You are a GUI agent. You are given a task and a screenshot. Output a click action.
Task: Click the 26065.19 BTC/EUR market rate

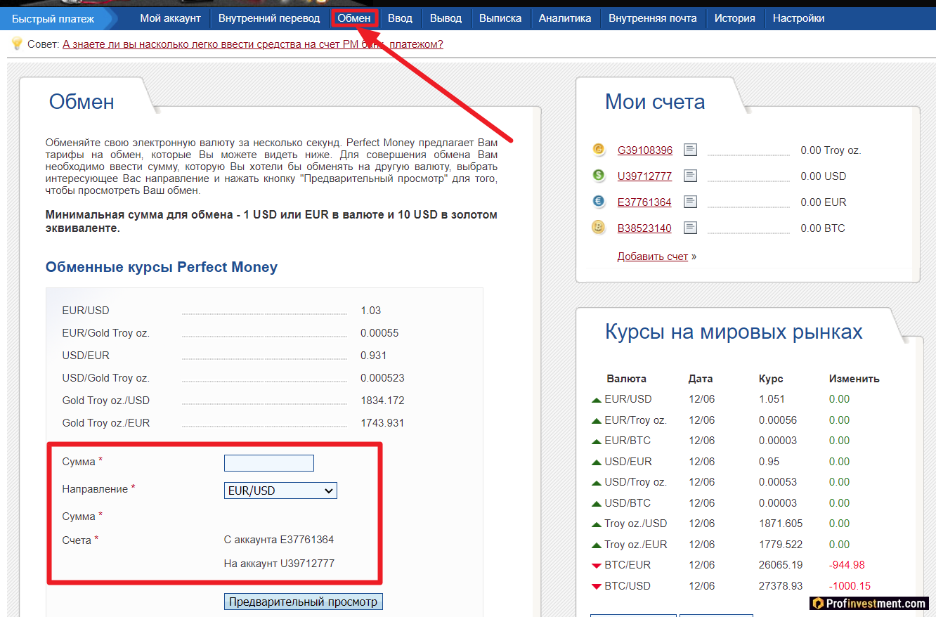tap(781, 565)
